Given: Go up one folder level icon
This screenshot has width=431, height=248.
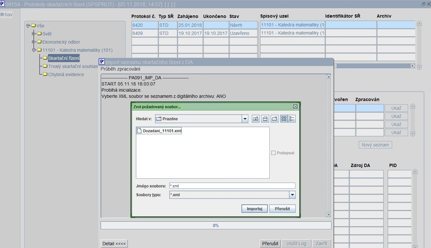Looking at the screenshot, I should (255, 119).
